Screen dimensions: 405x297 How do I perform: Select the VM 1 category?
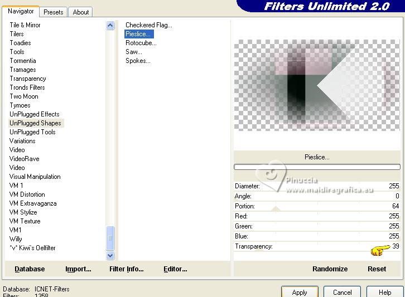pos(16,185)
